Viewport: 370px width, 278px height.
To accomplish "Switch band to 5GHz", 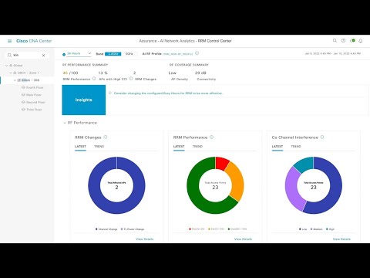I will pyautogui.click(x=129, y=54).
